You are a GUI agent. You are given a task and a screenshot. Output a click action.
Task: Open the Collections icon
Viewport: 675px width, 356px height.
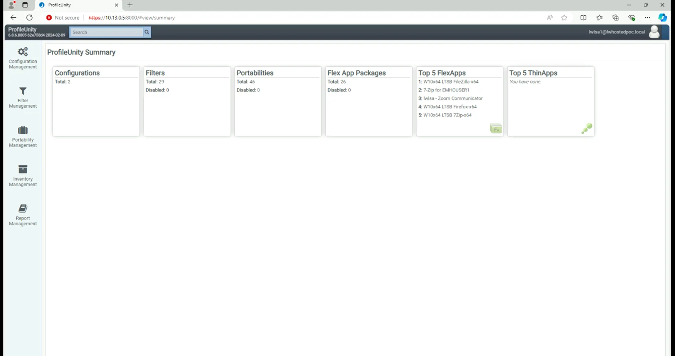pos(616,17)
